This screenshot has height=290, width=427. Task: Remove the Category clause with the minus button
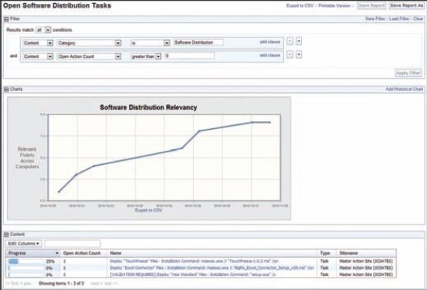(x=290, y=41)
